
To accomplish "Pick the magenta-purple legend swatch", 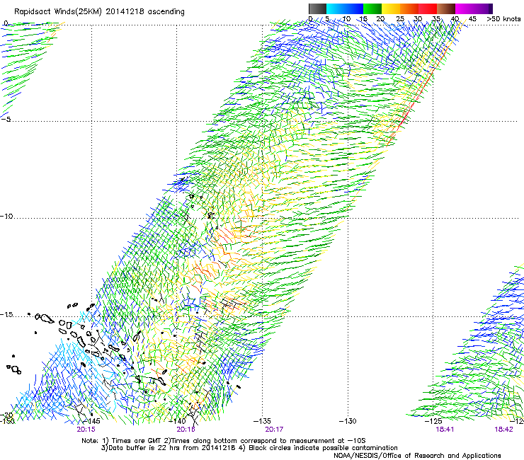I will click(474, 8).
